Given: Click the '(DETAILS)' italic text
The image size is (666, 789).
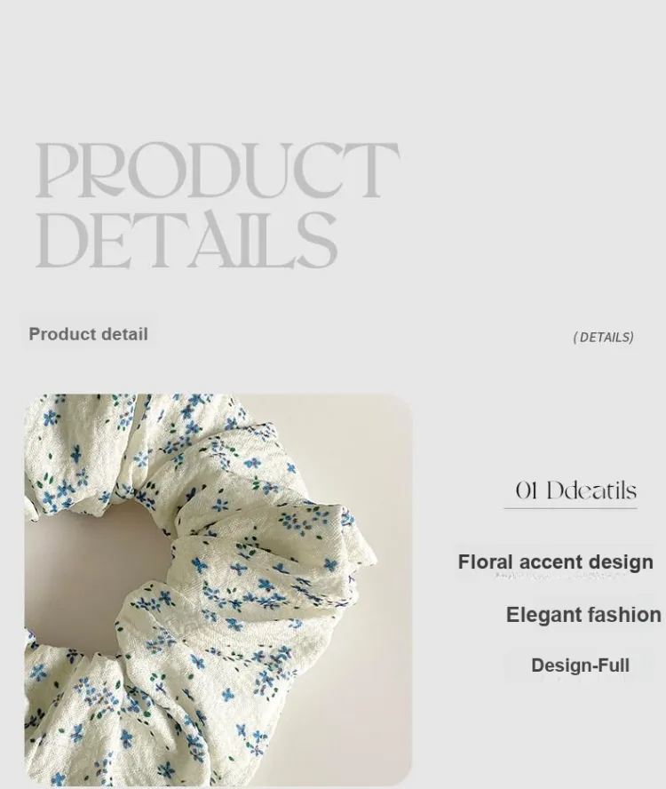Looking at the screenshot, I should point(603,337).
